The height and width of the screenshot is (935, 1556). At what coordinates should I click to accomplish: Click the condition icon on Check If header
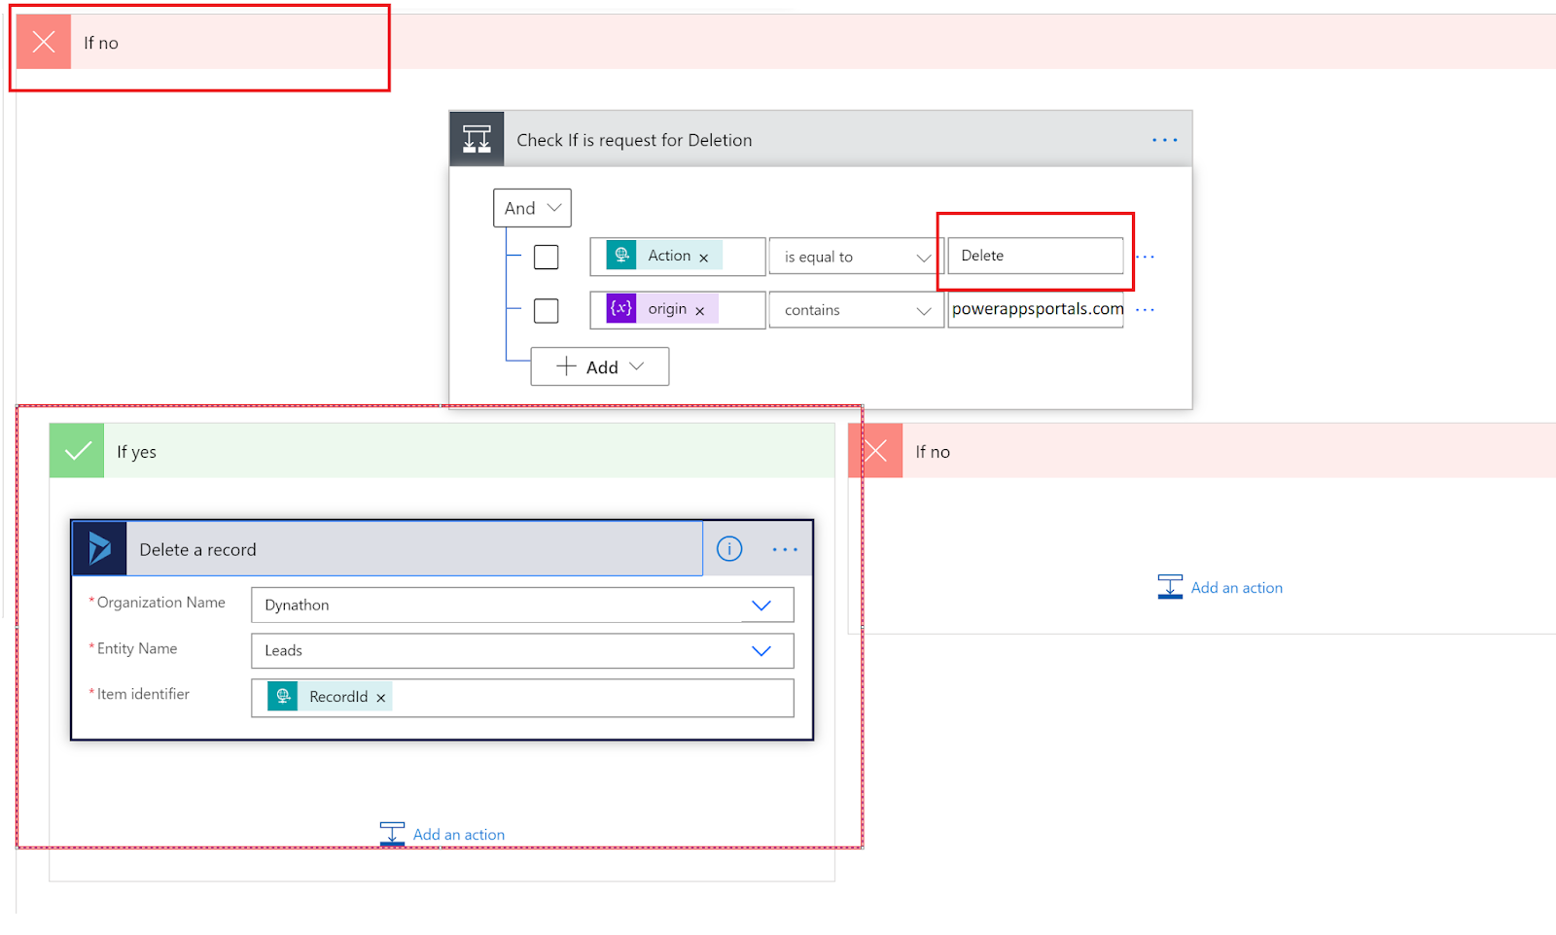click(x=476, y=138)
